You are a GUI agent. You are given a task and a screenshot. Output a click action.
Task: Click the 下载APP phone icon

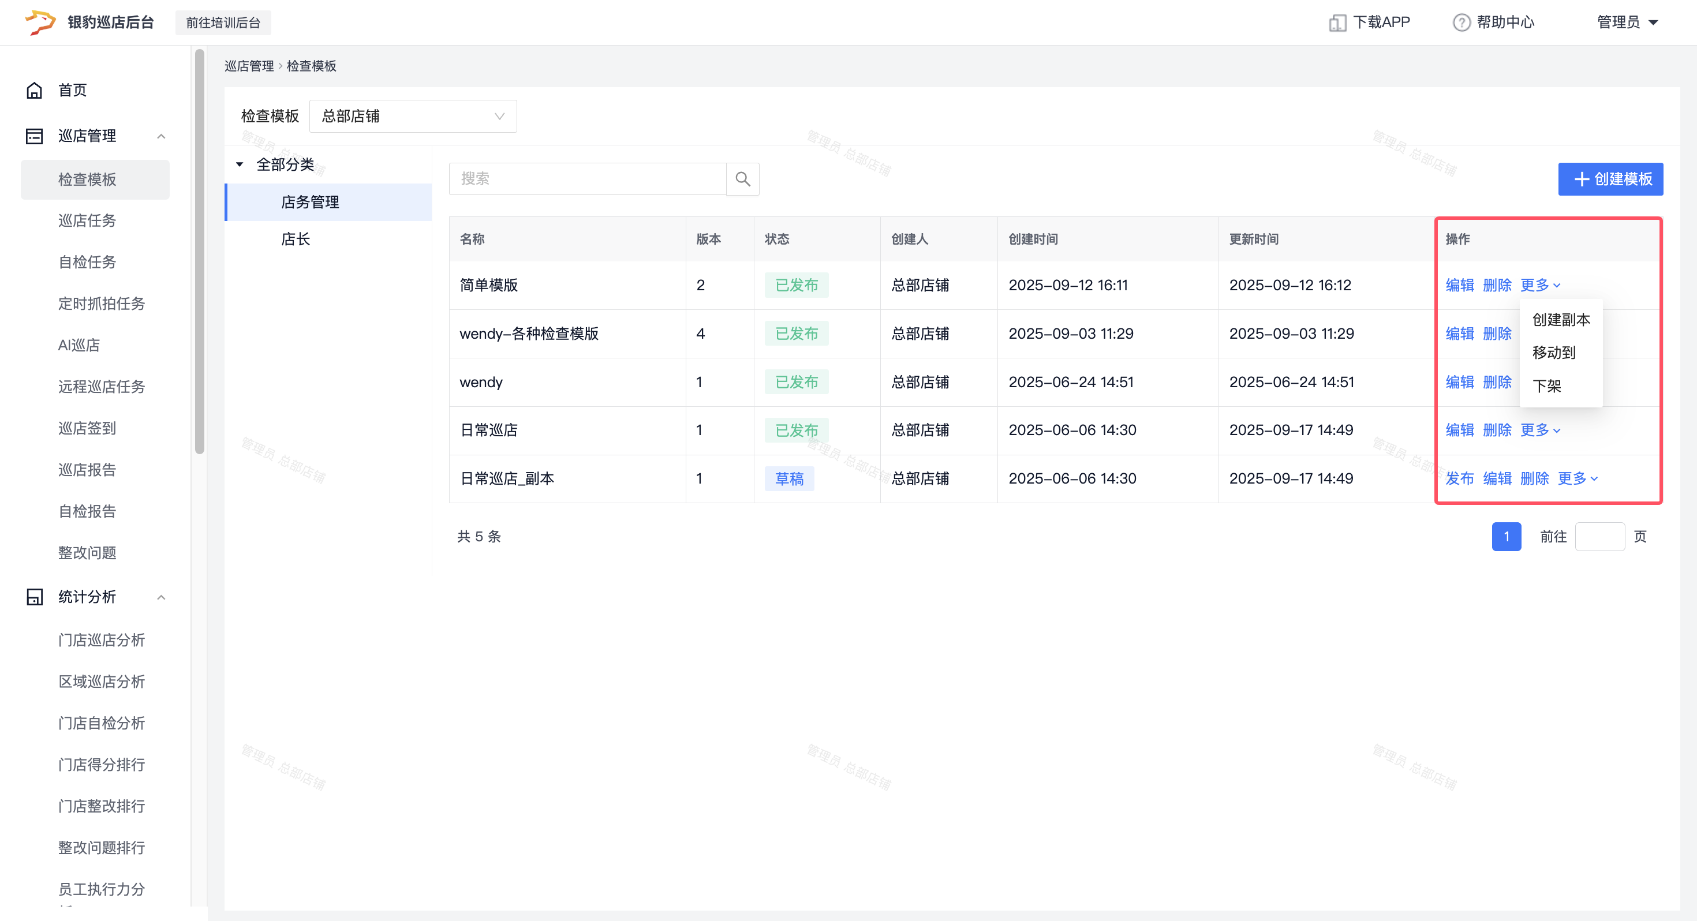[1337, 23]
